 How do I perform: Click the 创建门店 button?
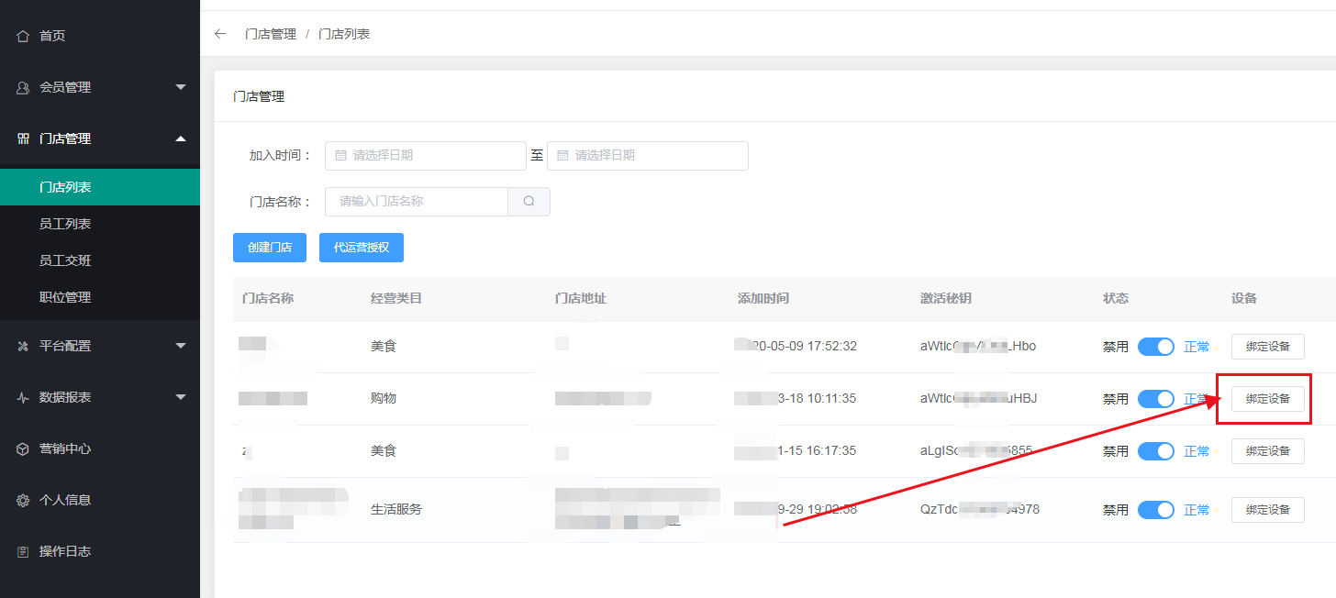pos(270,248)
